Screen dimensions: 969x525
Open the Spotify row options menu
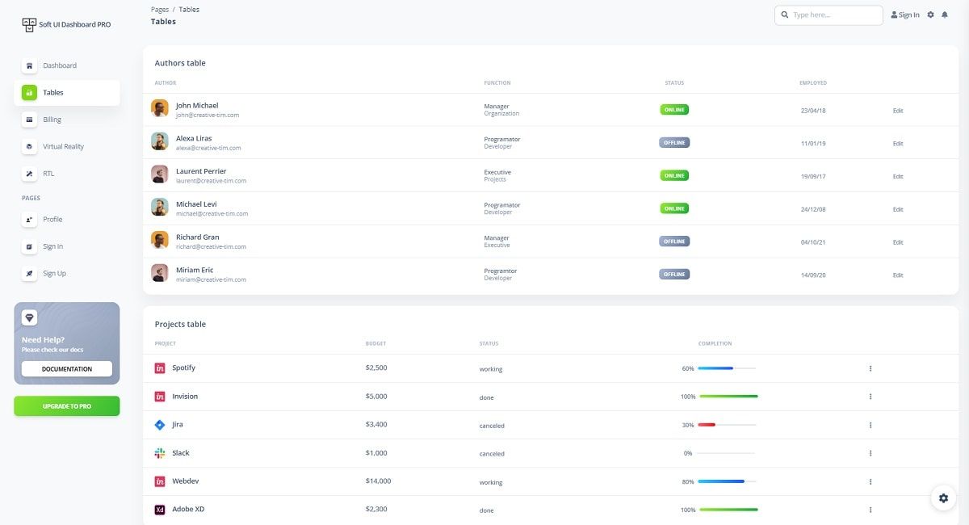(x=870, y=367)
